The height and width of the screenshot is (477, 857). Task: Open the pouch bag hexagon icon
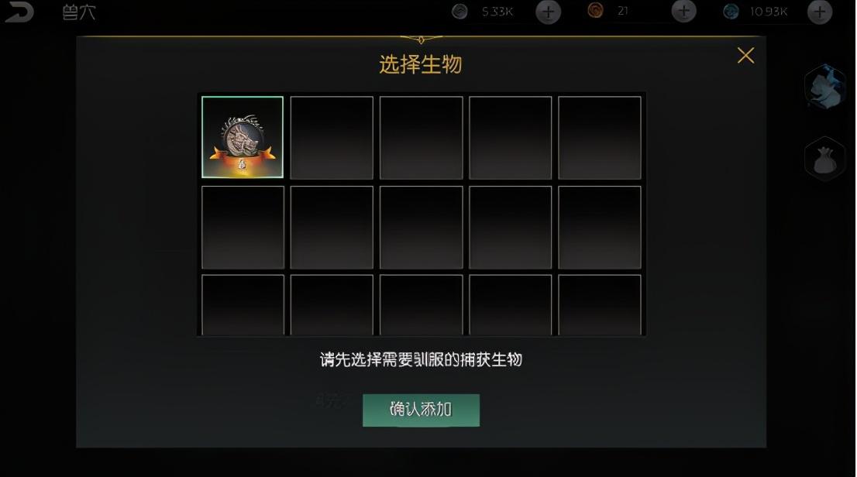(x=825, y=159)
